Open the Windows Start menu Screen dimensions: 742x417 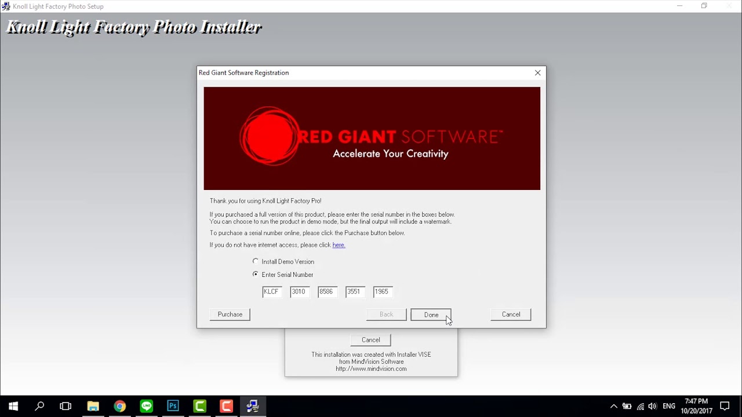13,406
